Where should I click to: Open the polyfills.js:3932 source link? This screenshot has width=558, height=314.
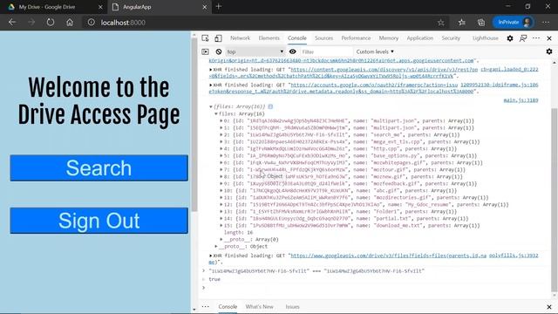[514, 256]
